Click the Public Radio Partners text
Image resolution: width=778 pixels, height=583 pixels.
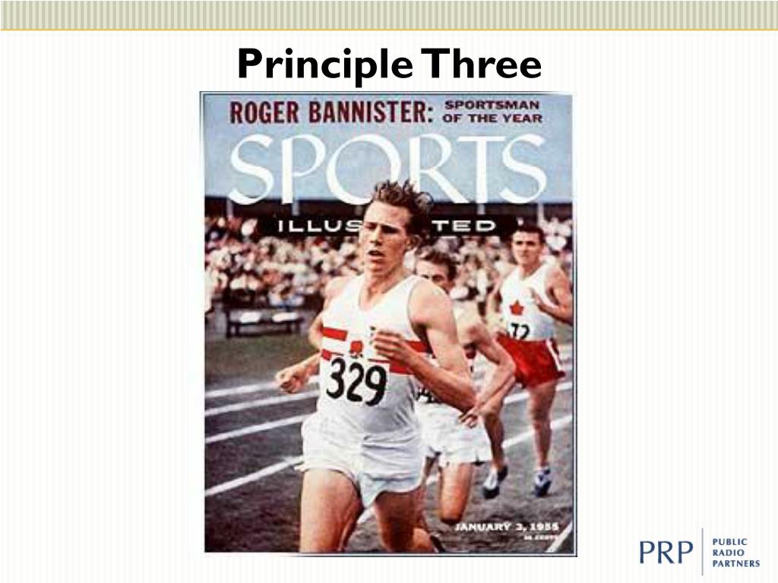click(735, 553)
